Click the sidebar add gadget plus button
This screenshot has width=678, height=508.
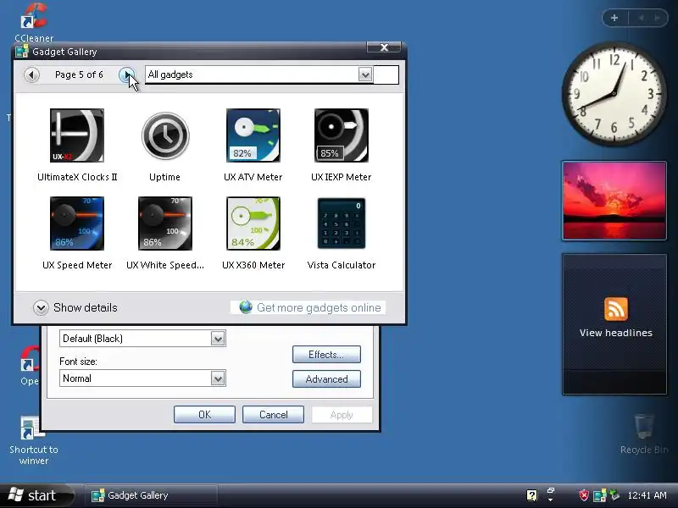click(614, 18)
